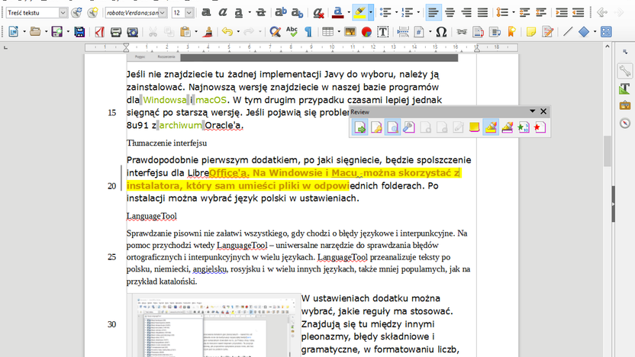Image resolution: width=635 pixels, height=357 pixels.
Task: Click Record Changes in toolbar
Action: coord(547,31)
